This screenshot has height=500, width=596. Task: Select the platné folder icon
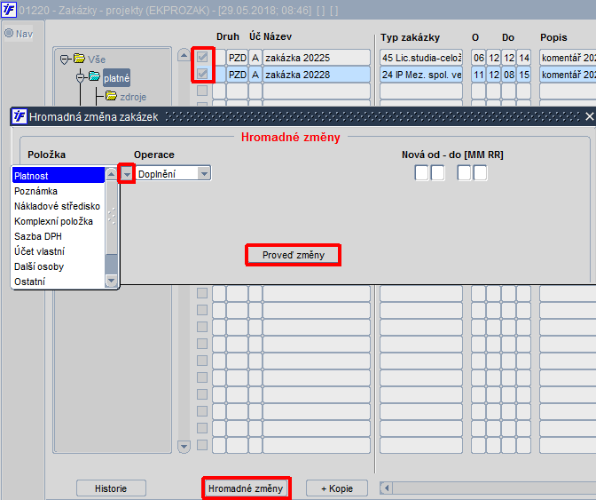click(95, 78)
